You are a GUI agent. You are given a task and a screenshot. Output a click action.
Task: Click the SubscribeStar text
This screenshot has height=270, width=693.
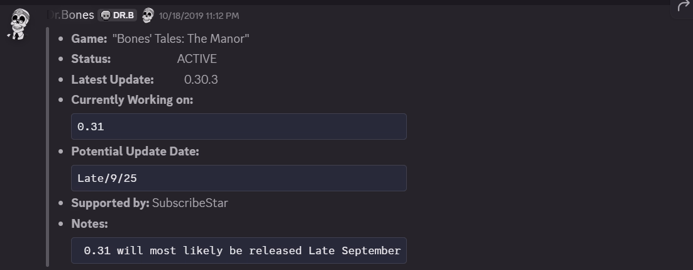click(x=190, y=203)
